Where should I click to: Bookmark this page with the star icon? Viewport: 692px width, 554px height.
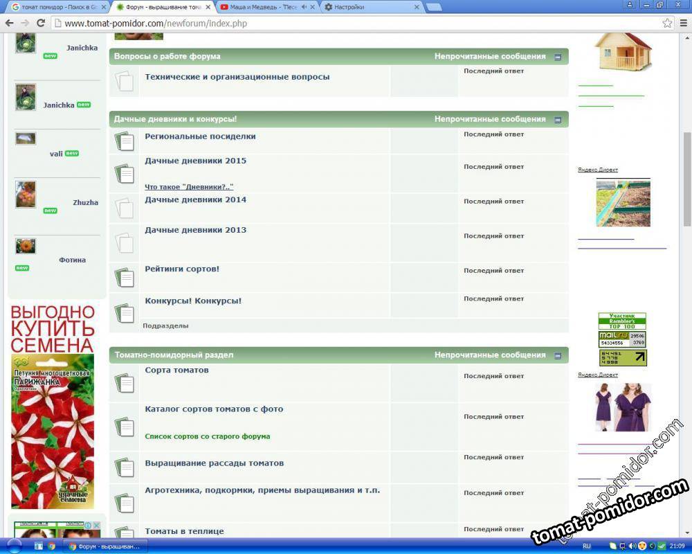[x=667, y=23]
